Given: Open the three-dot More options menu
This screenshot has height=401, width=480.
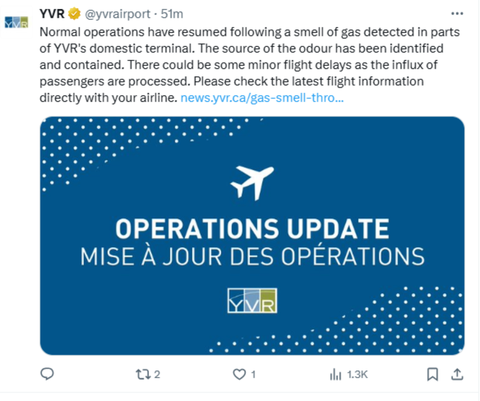Looking at the screenshot, I should coord(456,13).
